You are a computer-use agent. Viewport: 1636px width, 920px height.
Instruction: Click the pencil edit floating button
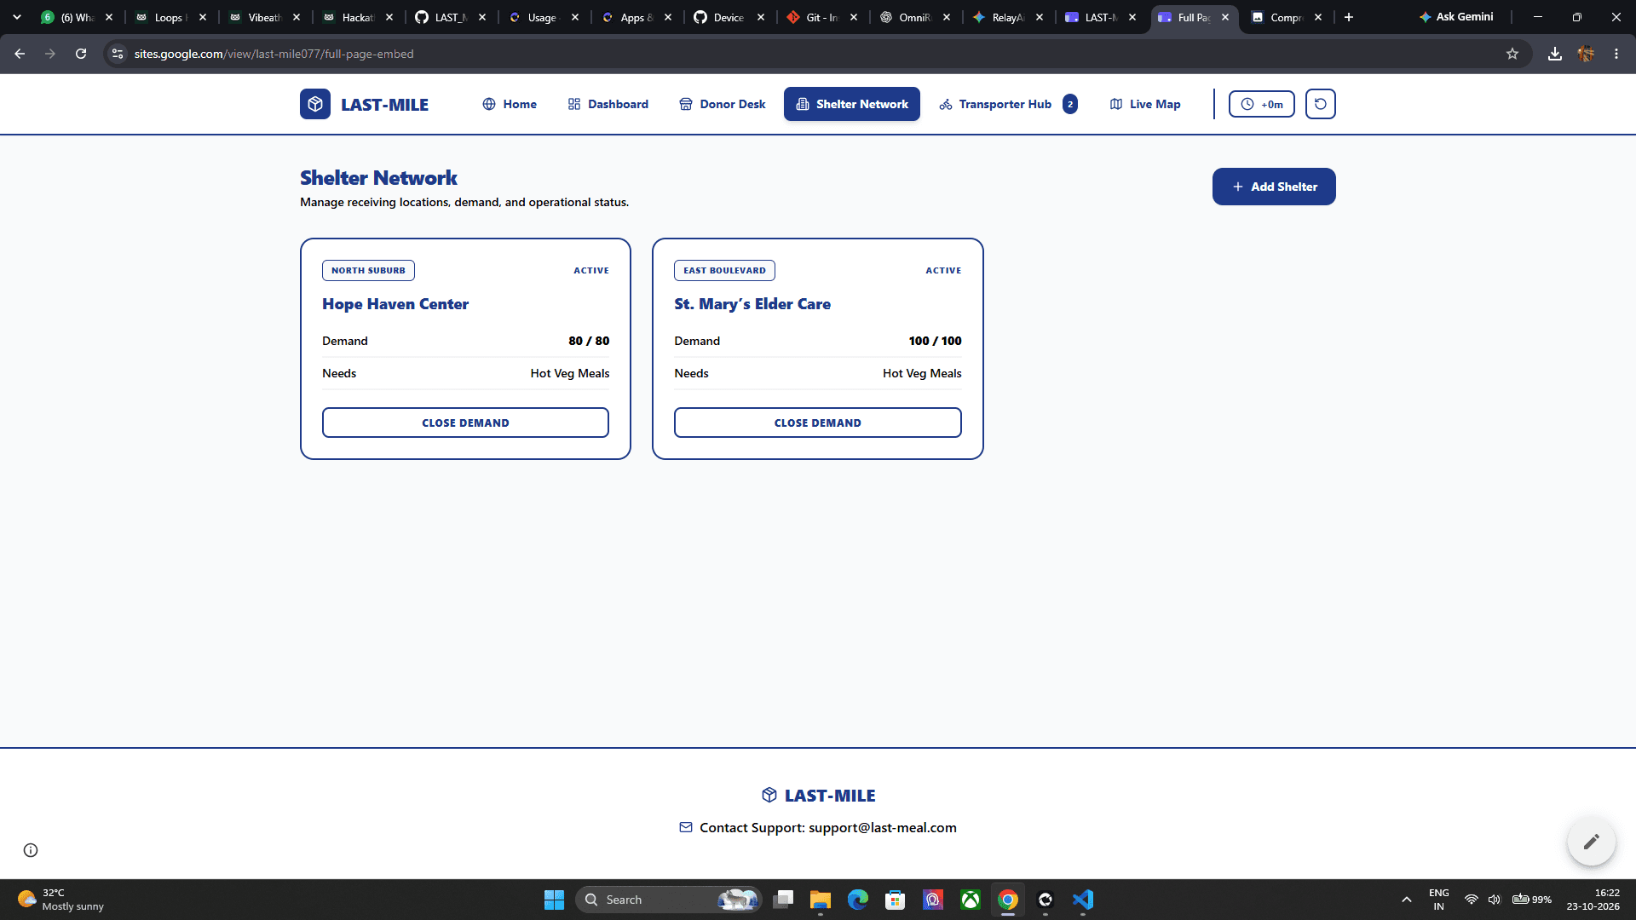point(1591,842)
